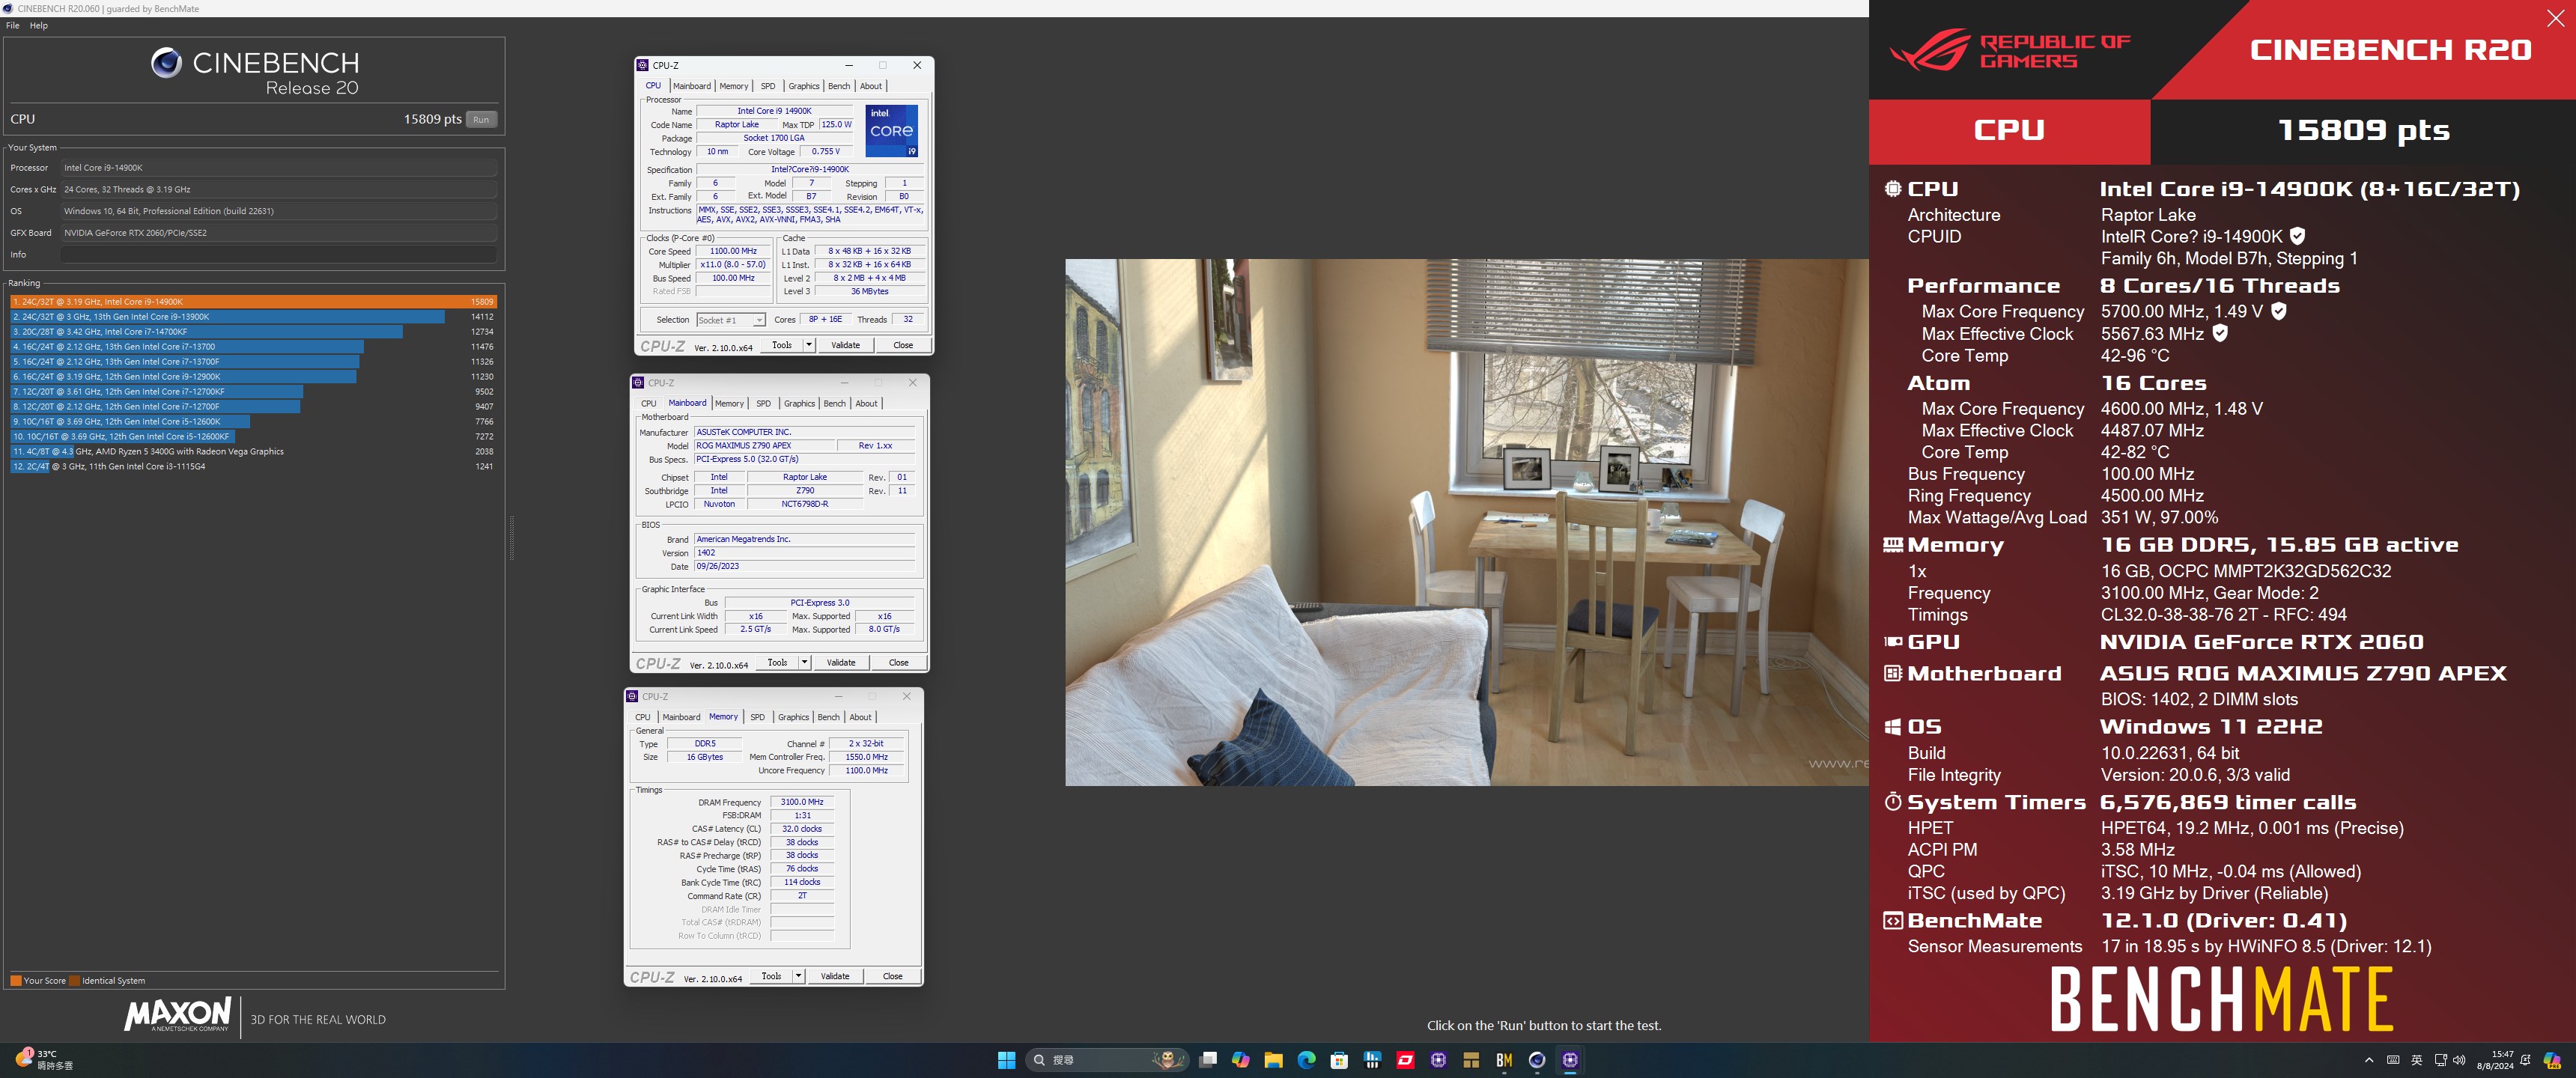The image size is (2576, 1078).
Task: Click the Motherboard section icon in BenchMate panel
Action: [1892, 673]
